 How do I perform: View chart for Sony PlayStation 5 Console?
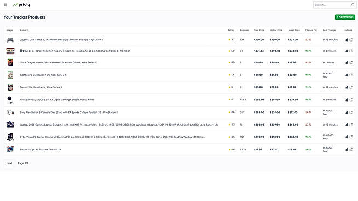point(346,113)
